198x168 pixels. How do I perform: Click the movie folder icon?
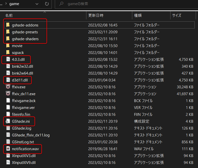tap(8, 46)
